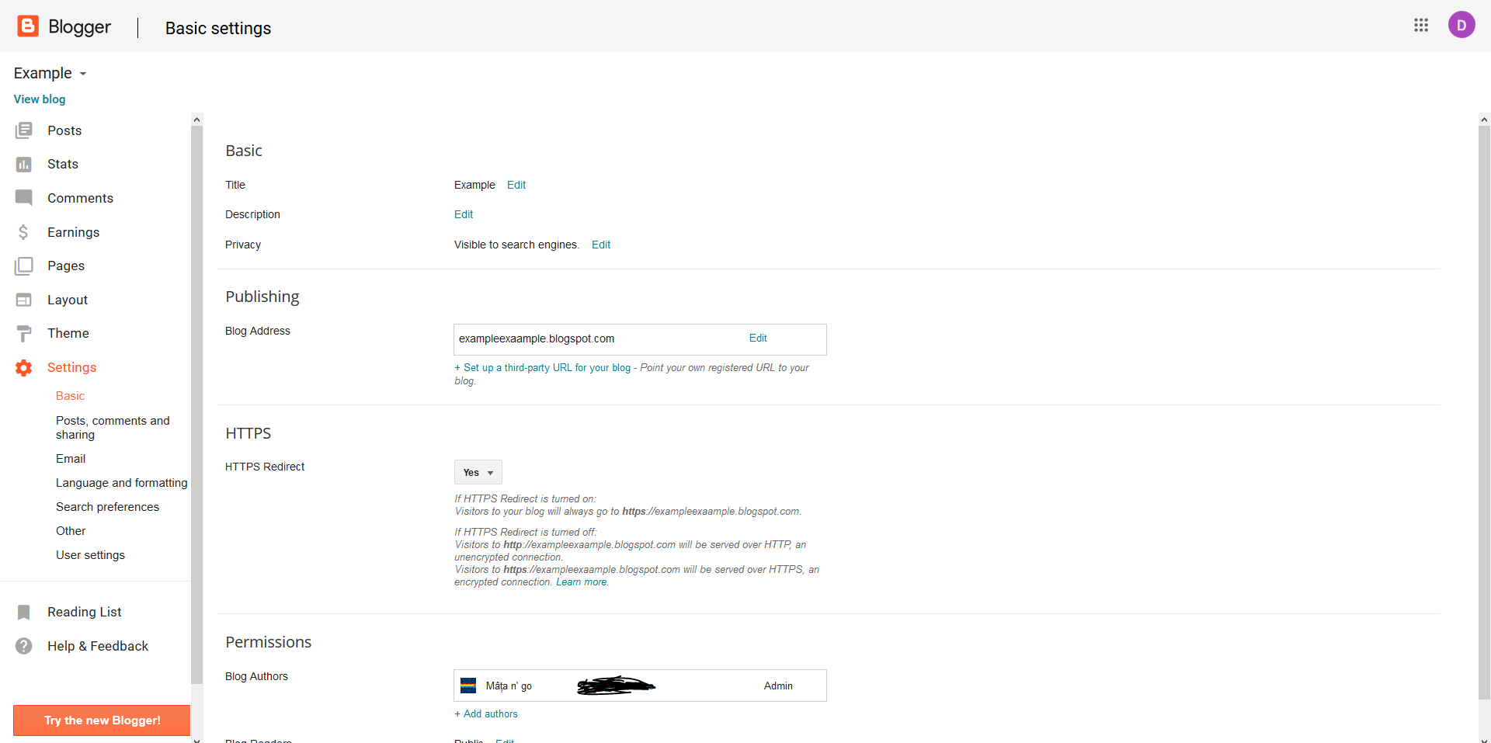Click the Pages icon in sidebar

click(24, 266)
